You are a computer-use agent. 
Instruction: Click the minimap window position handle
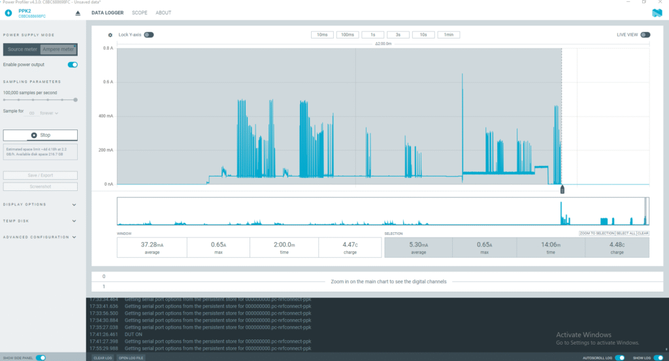(x=646, y=211)
